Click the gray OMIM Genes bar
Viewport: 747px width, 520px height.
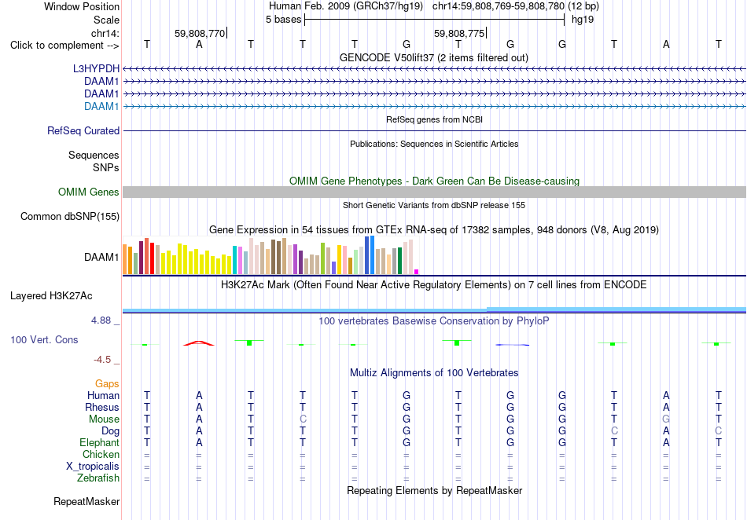[434, 192]
